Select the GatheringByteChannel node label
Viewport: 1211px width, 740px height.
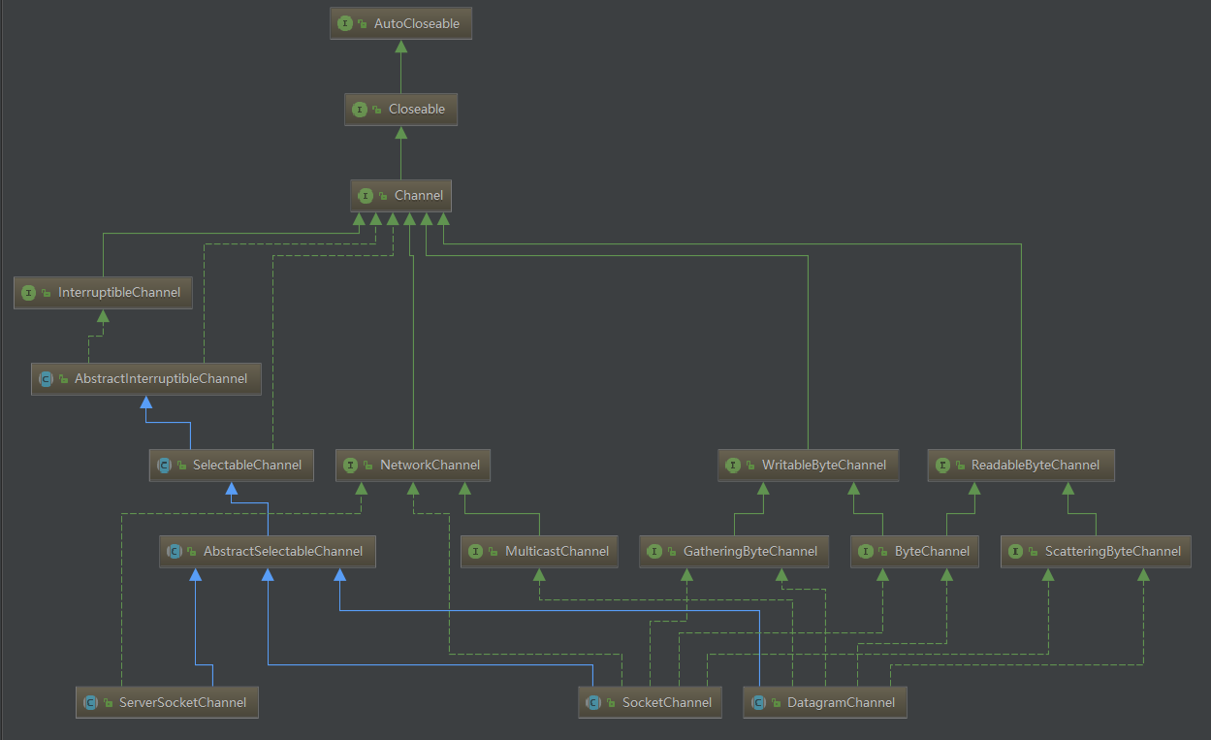point(750,552)
